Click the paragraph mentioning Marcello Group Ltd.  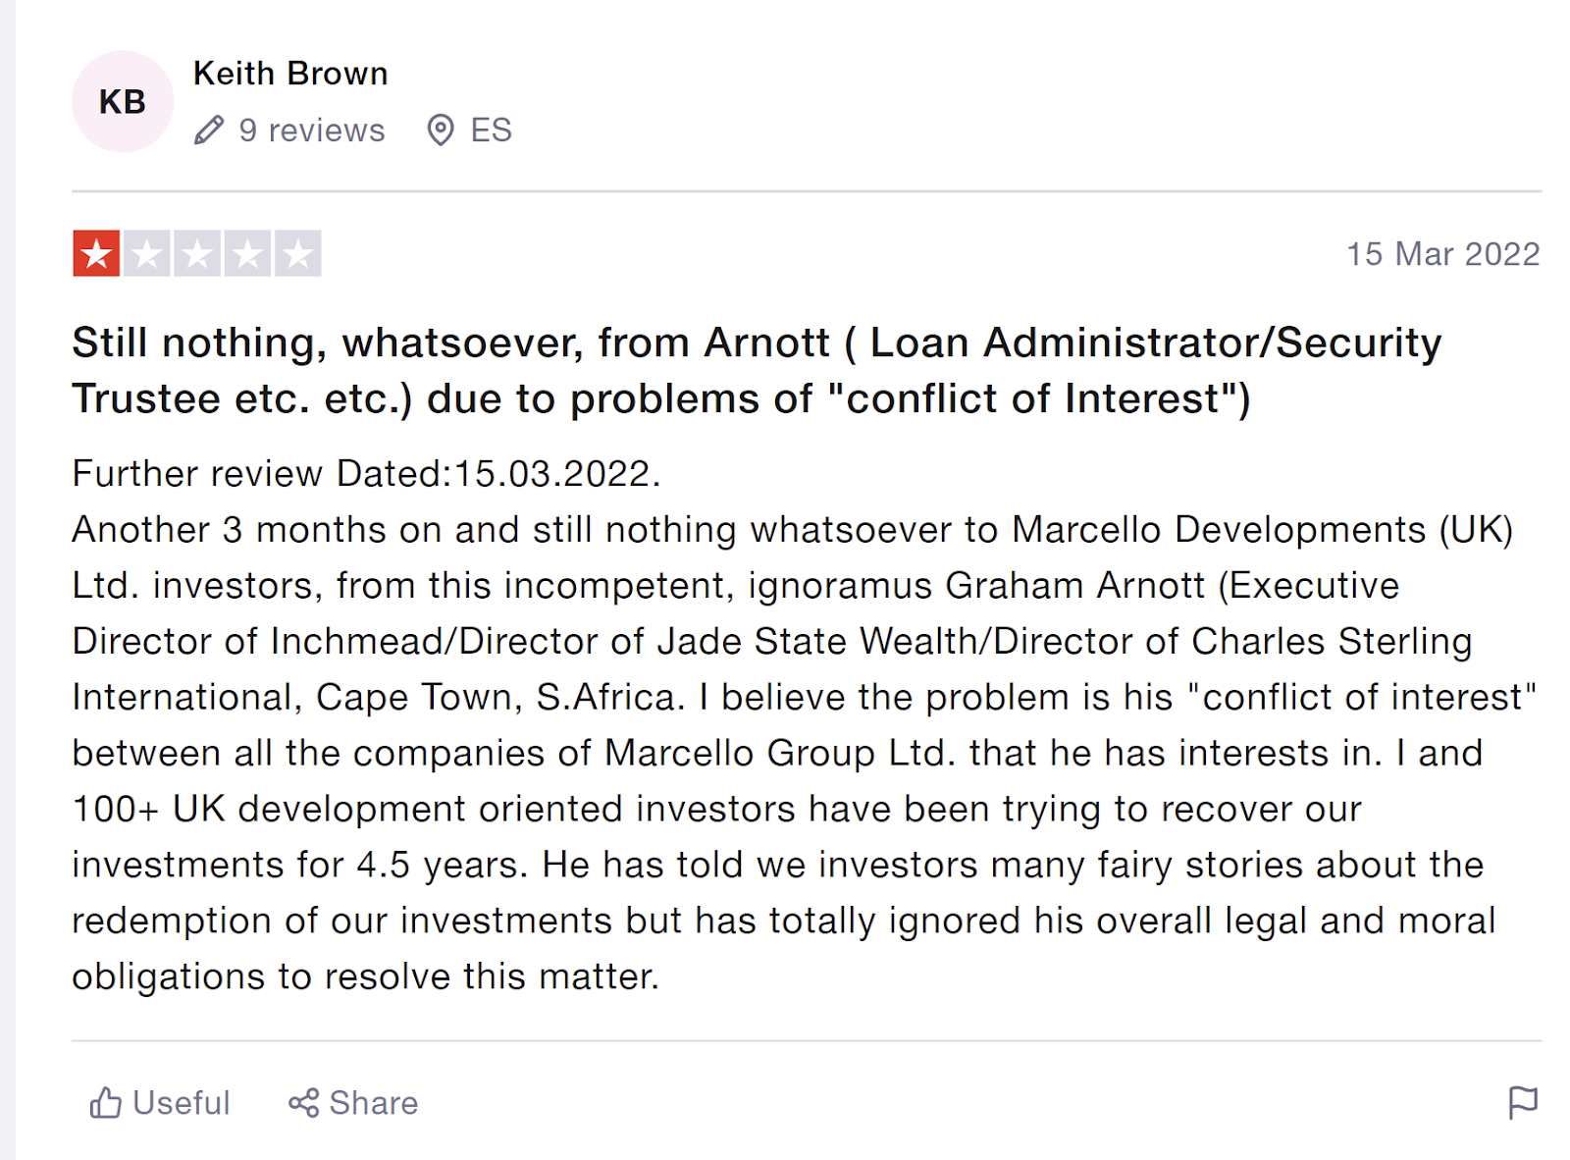[785, 753]
